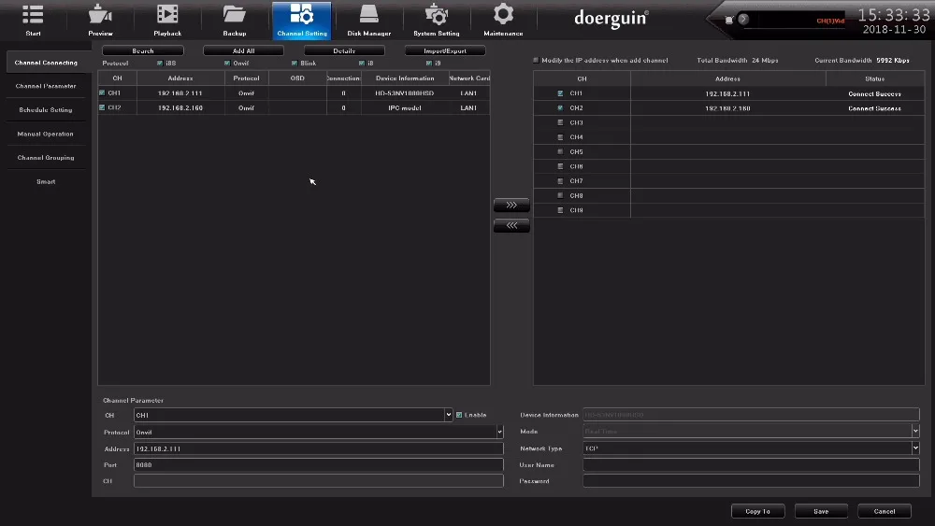Click the lower CH text field under Port
Image resolution: width=935 pixels, height=526 pixels.
(319, 481)
